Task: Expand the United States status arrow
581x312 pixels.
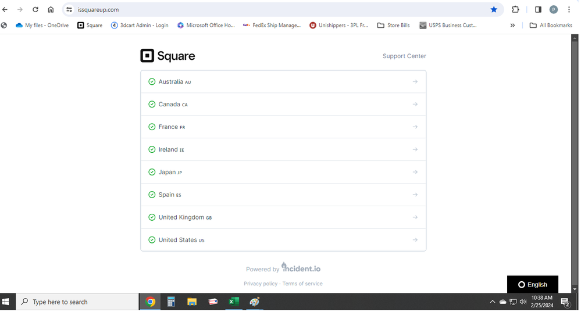Action: (x=415, y=240)
